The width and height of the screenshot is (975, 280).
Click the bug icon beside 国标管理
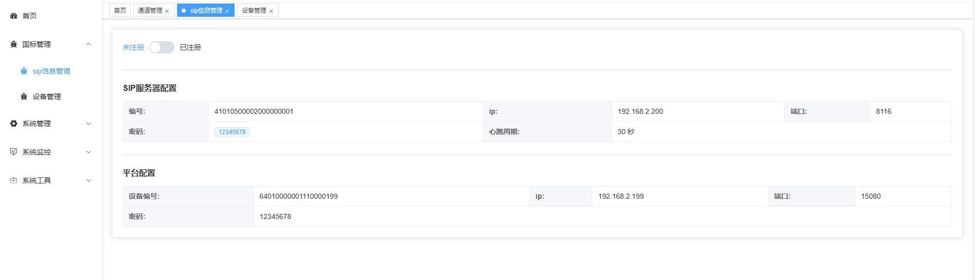(14, 44)
